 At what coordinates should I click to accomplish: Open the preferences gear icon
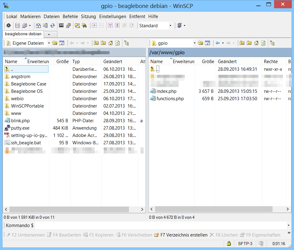coord(9,25)
